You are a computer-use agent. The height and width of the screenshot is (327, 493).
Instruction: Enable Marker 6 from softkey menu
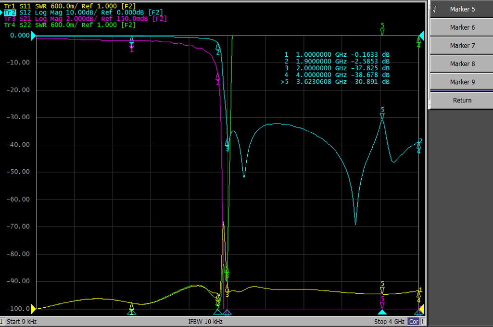(x=462, y=27)
